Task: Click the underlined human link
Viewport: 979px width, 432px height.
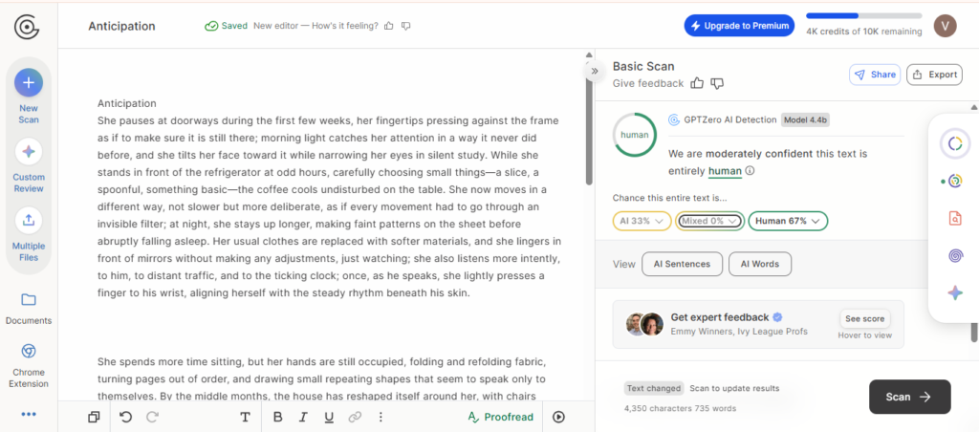Action: click(x=725, y=171)
